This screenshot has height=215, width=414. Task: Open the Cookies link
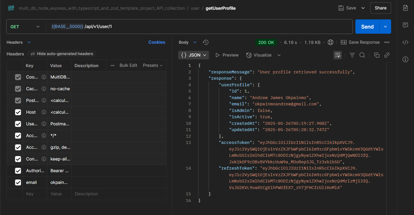[x=157, y=42]
